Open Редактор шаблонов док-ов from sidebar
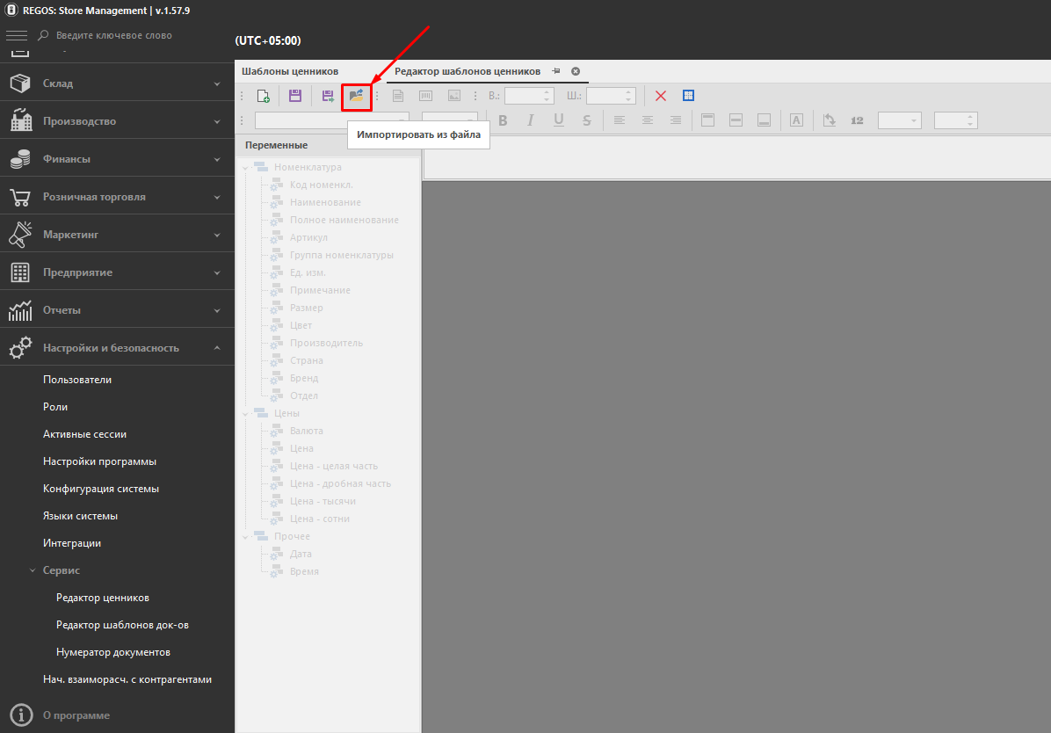 (x=122, y=625)
